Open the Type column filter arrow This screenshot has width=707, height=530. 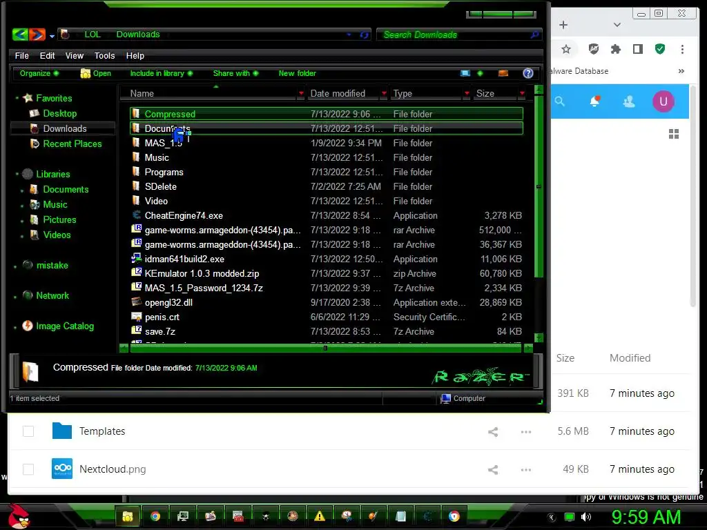click(467, 93)
